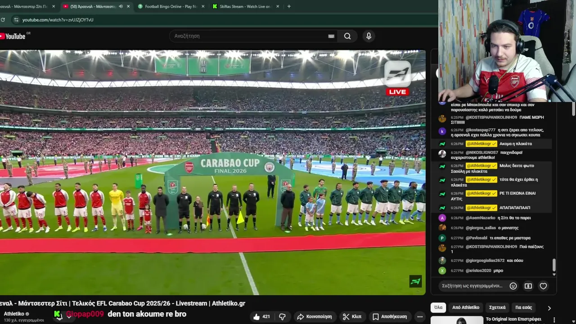This screenshot has width=576, height=324.
Task: Mute the YouTube tab via speaker icon
Action: pos(121,6)
